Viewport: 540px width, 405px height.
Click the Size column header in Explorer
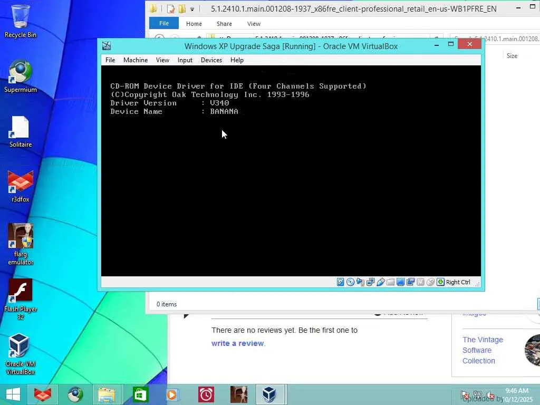click(512, 56)
